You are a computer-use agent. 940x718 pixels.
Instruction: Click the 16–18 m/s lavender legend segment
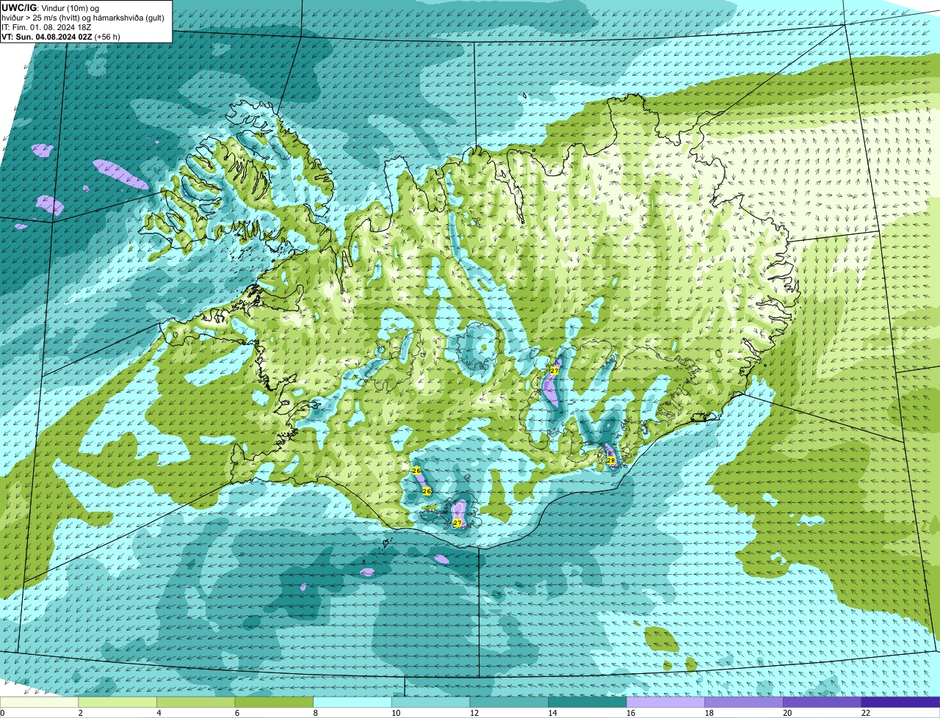click(x=666, y=702)
